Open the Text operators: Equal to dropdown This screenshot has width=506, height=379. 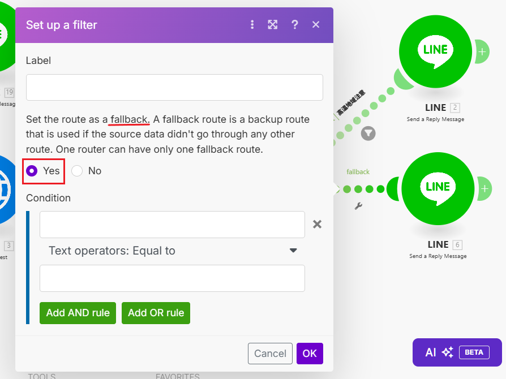tap(172, 251)
